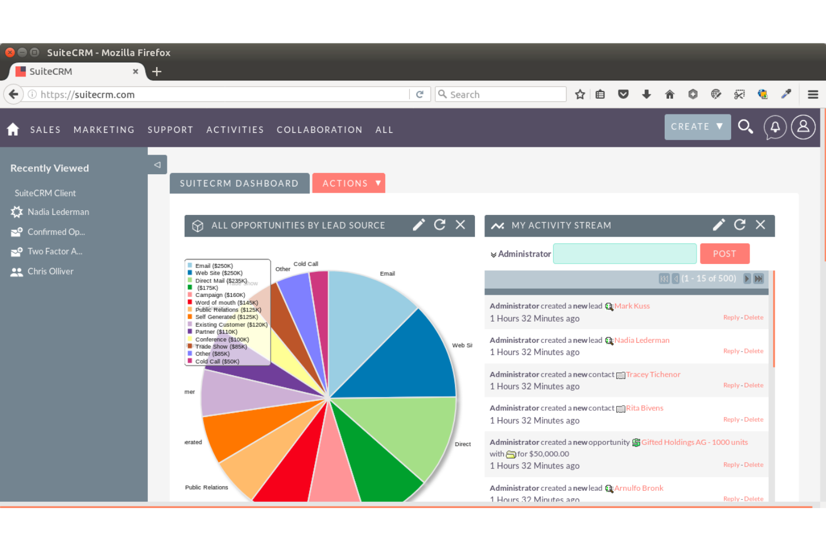The image size is (826, 551).
Task: Open the ALL modules menu
Action: pos(384,130)
